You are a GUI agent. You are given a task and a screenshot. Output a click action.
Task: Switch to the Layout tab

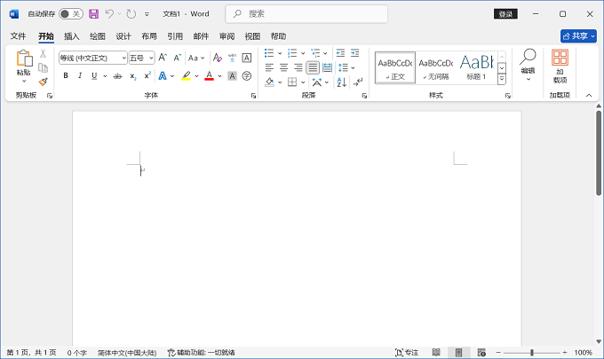[x=149, y=36]
